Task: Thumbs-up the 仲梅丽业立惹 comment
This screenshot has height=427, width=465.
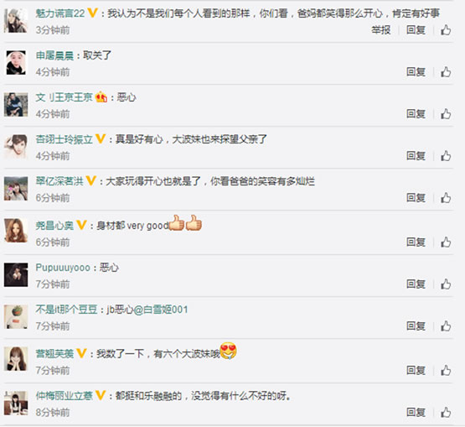Action: point(446,412)
